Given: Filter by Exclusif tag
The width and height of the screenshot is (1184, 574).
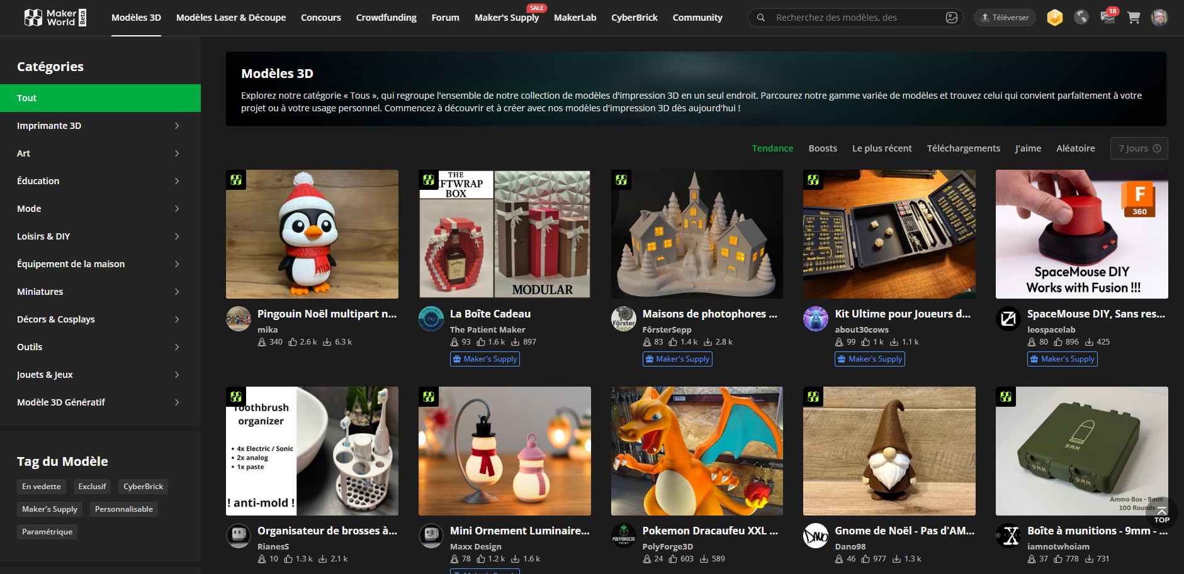Looking at the screenshot, I should [93, 487].
